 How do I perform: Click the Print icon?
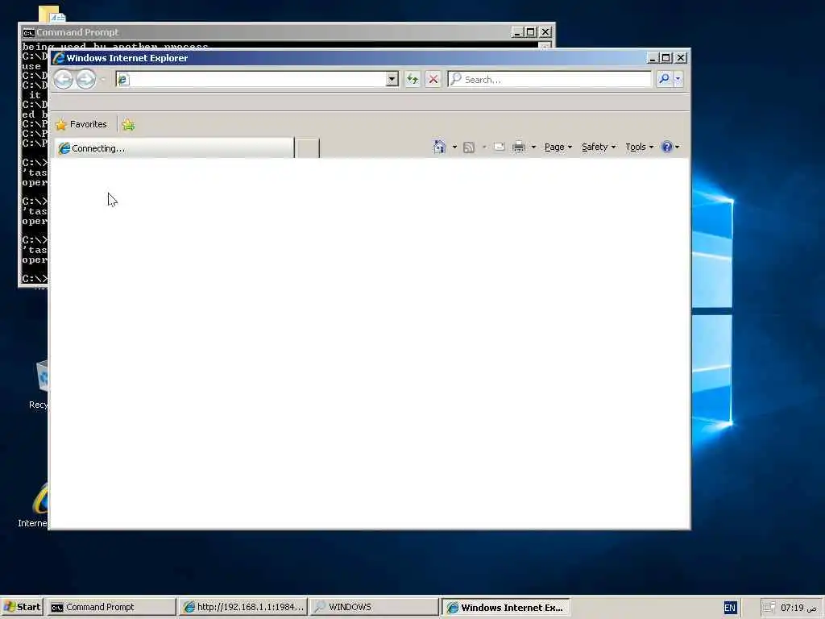coord(519,147)
